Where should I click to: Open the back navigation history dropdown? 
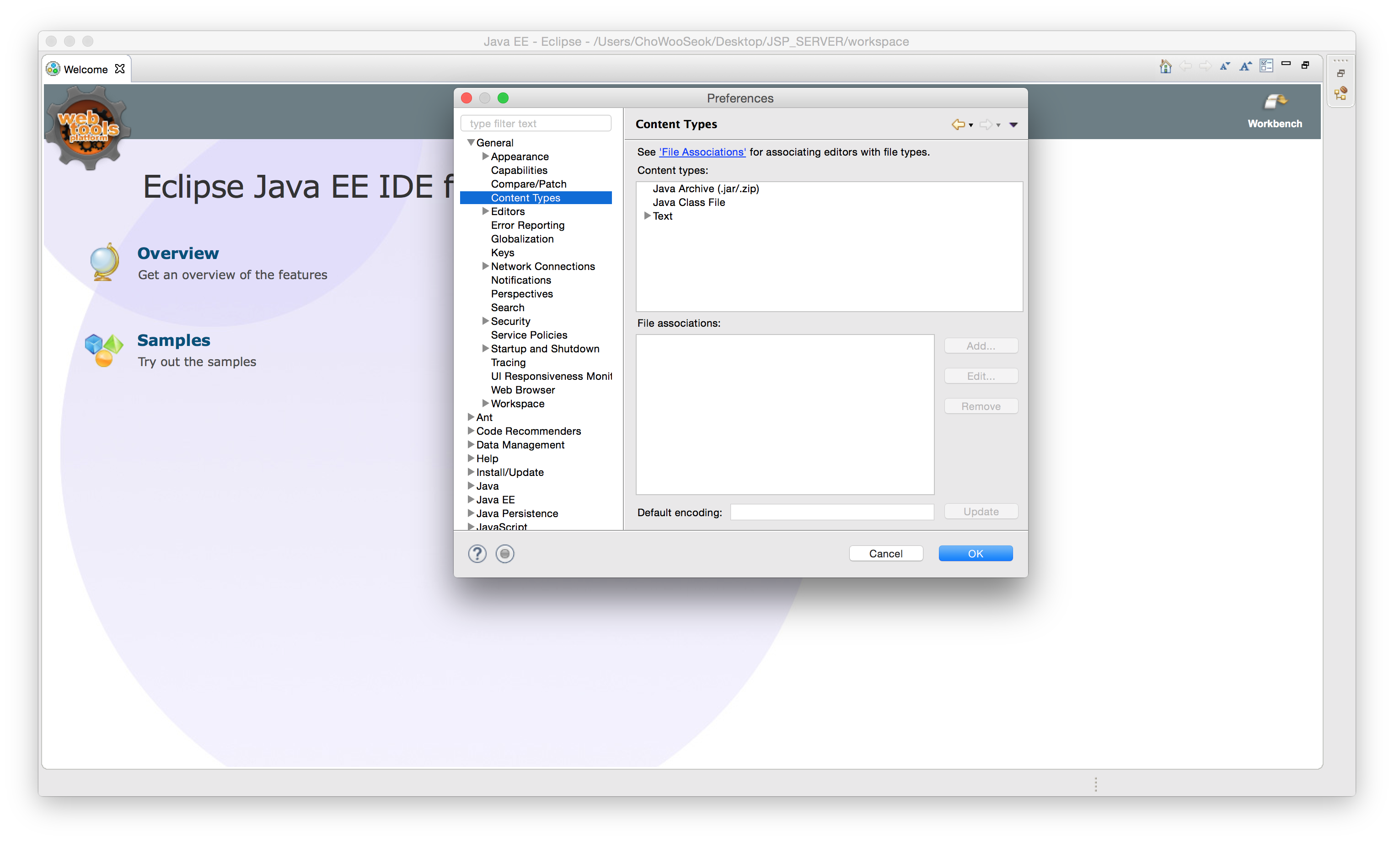click(x=971, y=125)
